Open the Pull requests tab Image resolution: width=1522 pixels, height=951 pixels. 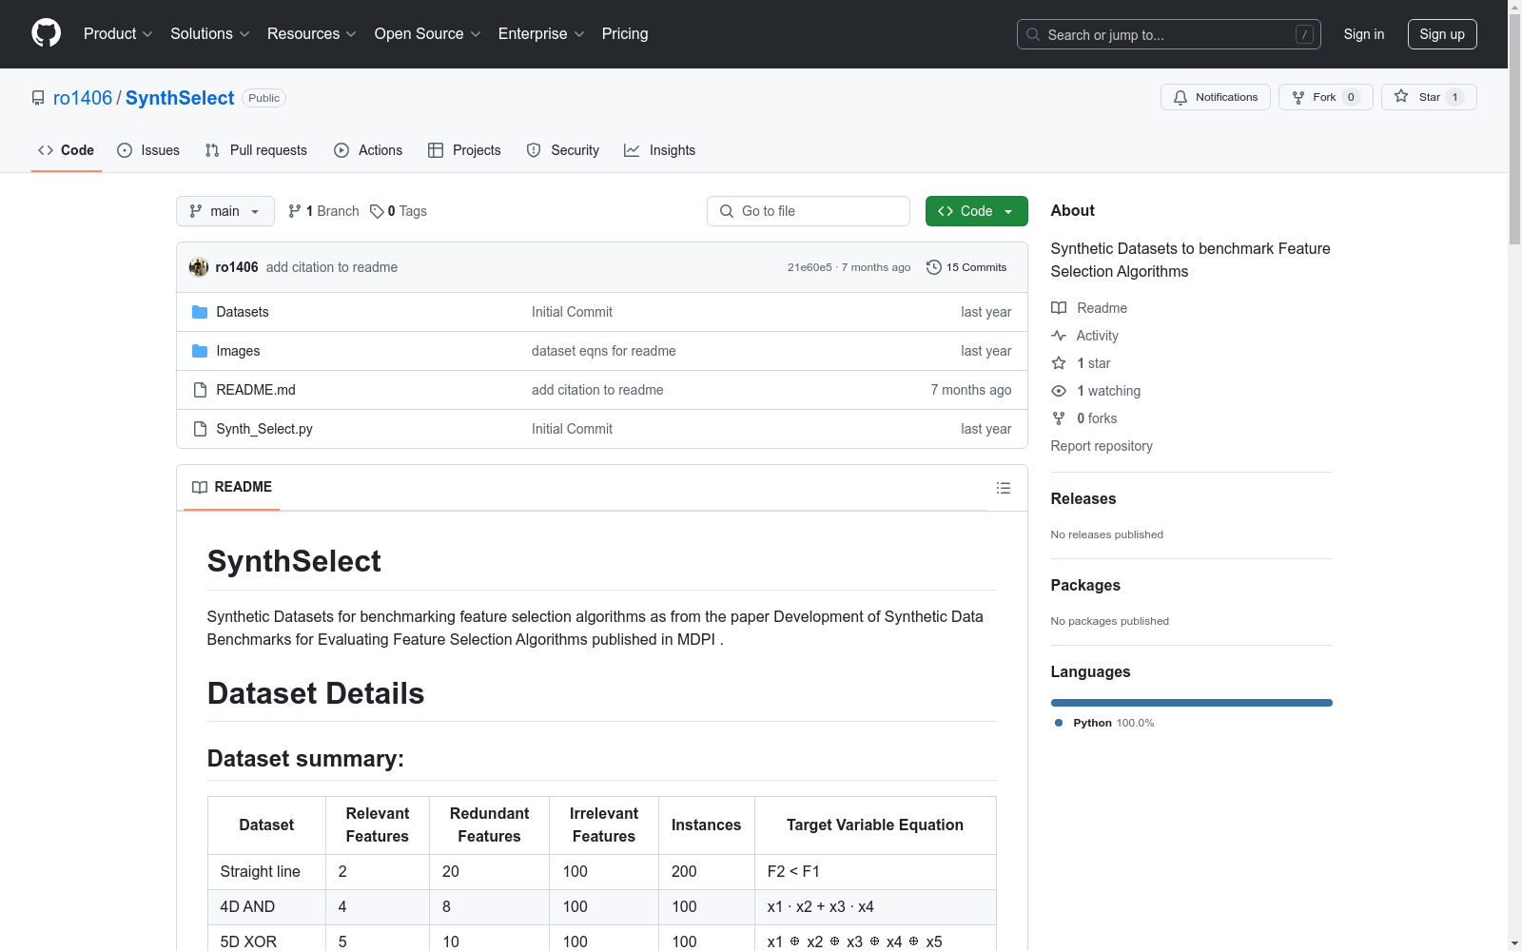[x=256, y=150]
